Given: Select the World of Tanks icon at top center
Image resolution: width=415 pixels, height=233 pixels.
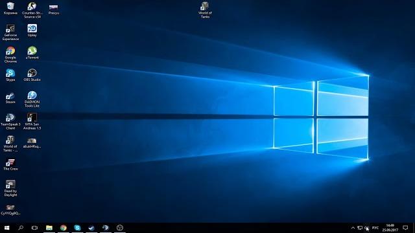Looking at the screenshot, I should point(205,10).
